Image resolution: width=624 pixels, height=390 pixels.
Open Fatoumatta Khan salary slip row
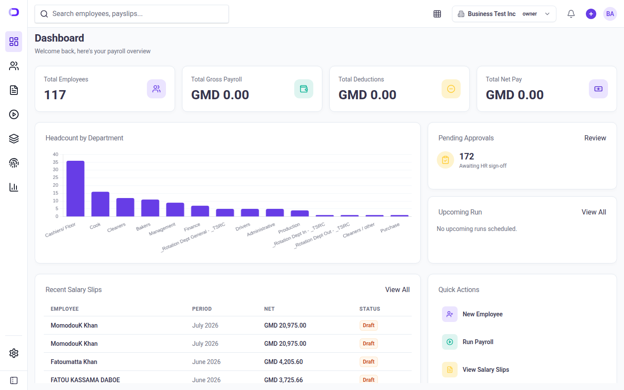[x=227, y=362]
